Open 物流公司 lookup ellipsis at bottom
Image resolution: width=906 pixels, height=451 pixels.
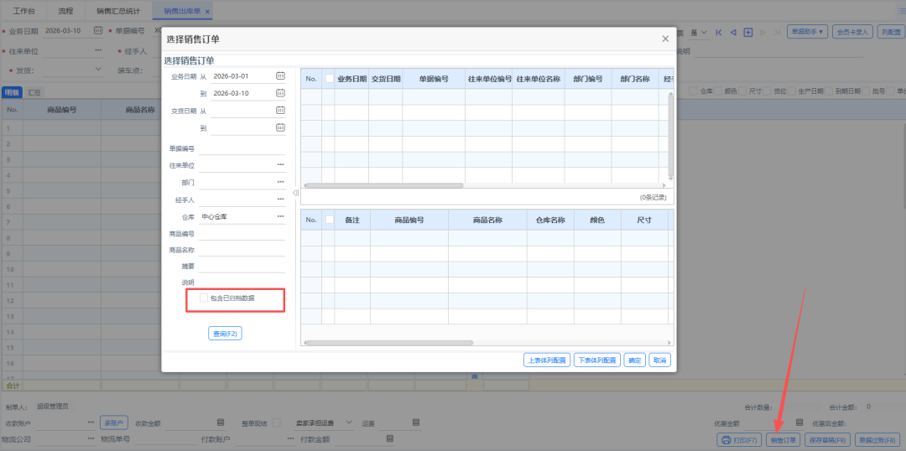coord(91,439)
